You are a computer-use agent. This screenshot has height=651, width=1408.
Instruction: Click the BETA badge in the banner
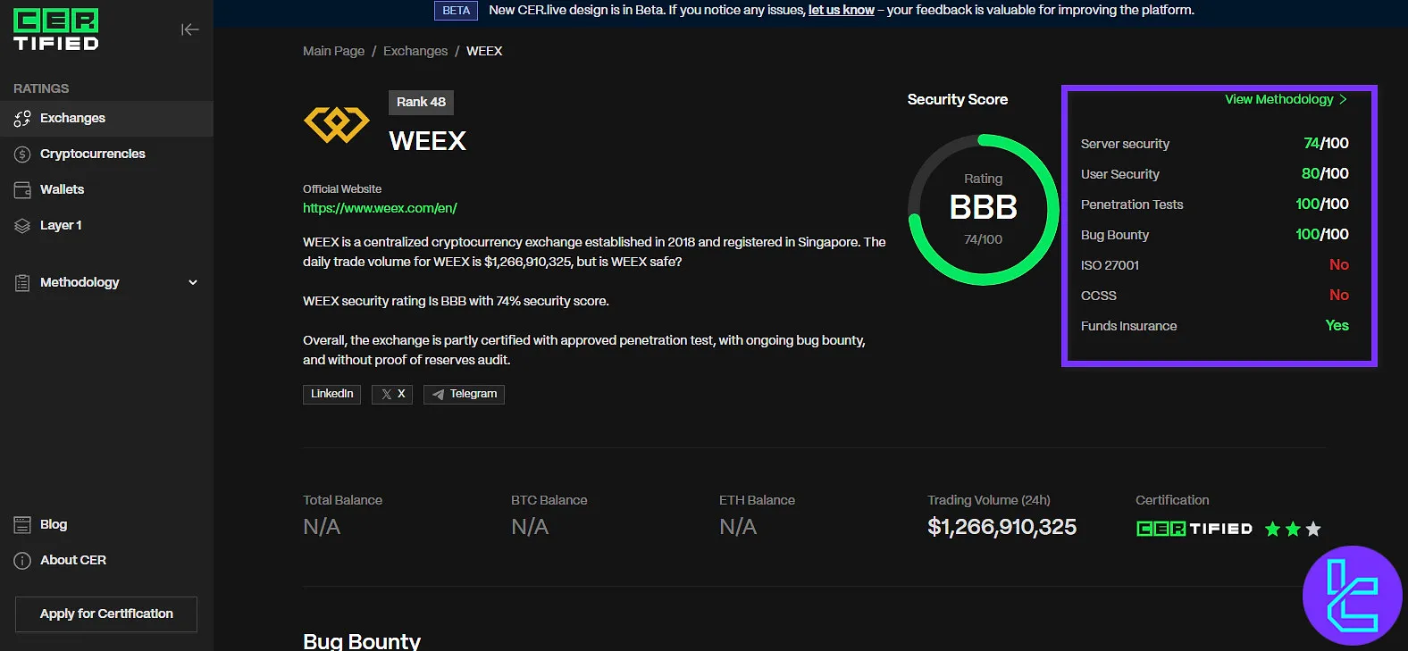click(457, 10)
